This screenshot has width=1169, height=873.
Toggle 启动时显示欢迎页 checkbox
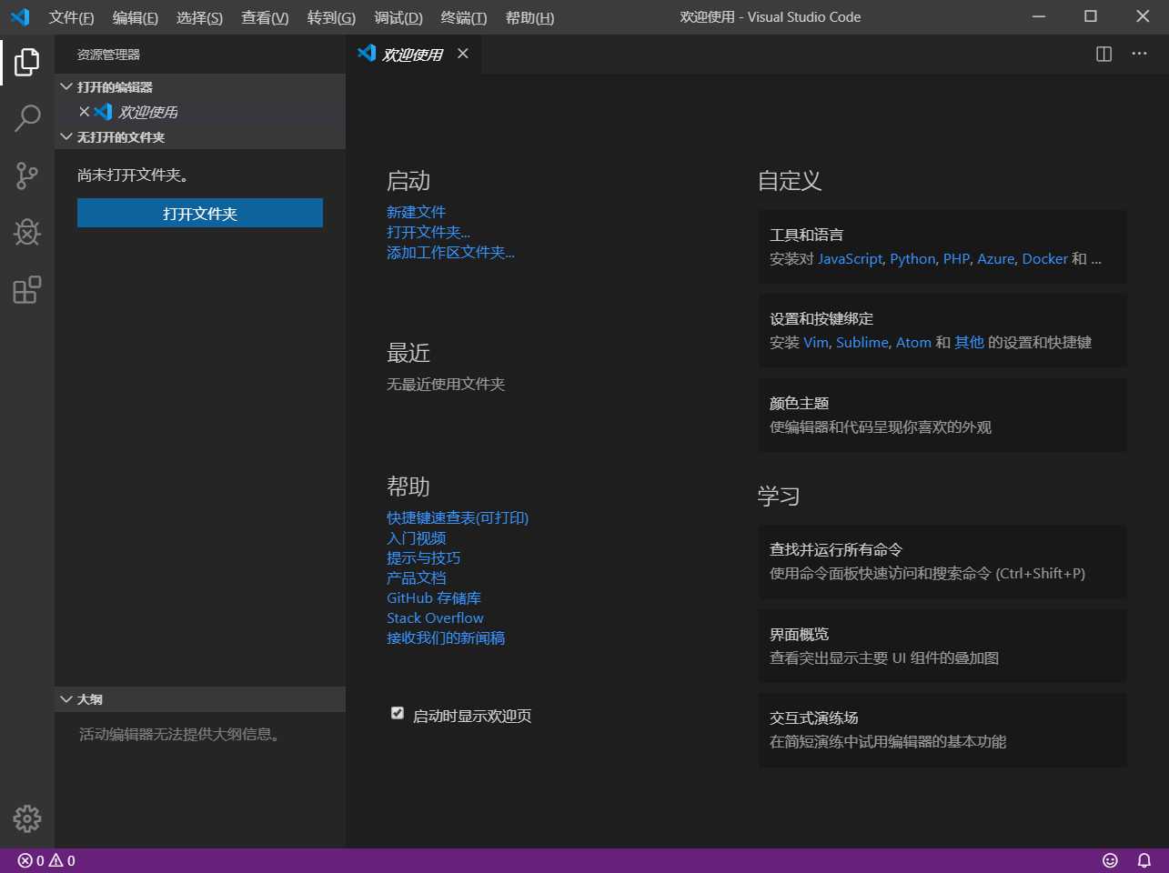pyautogui.click(x=398, y=713)
